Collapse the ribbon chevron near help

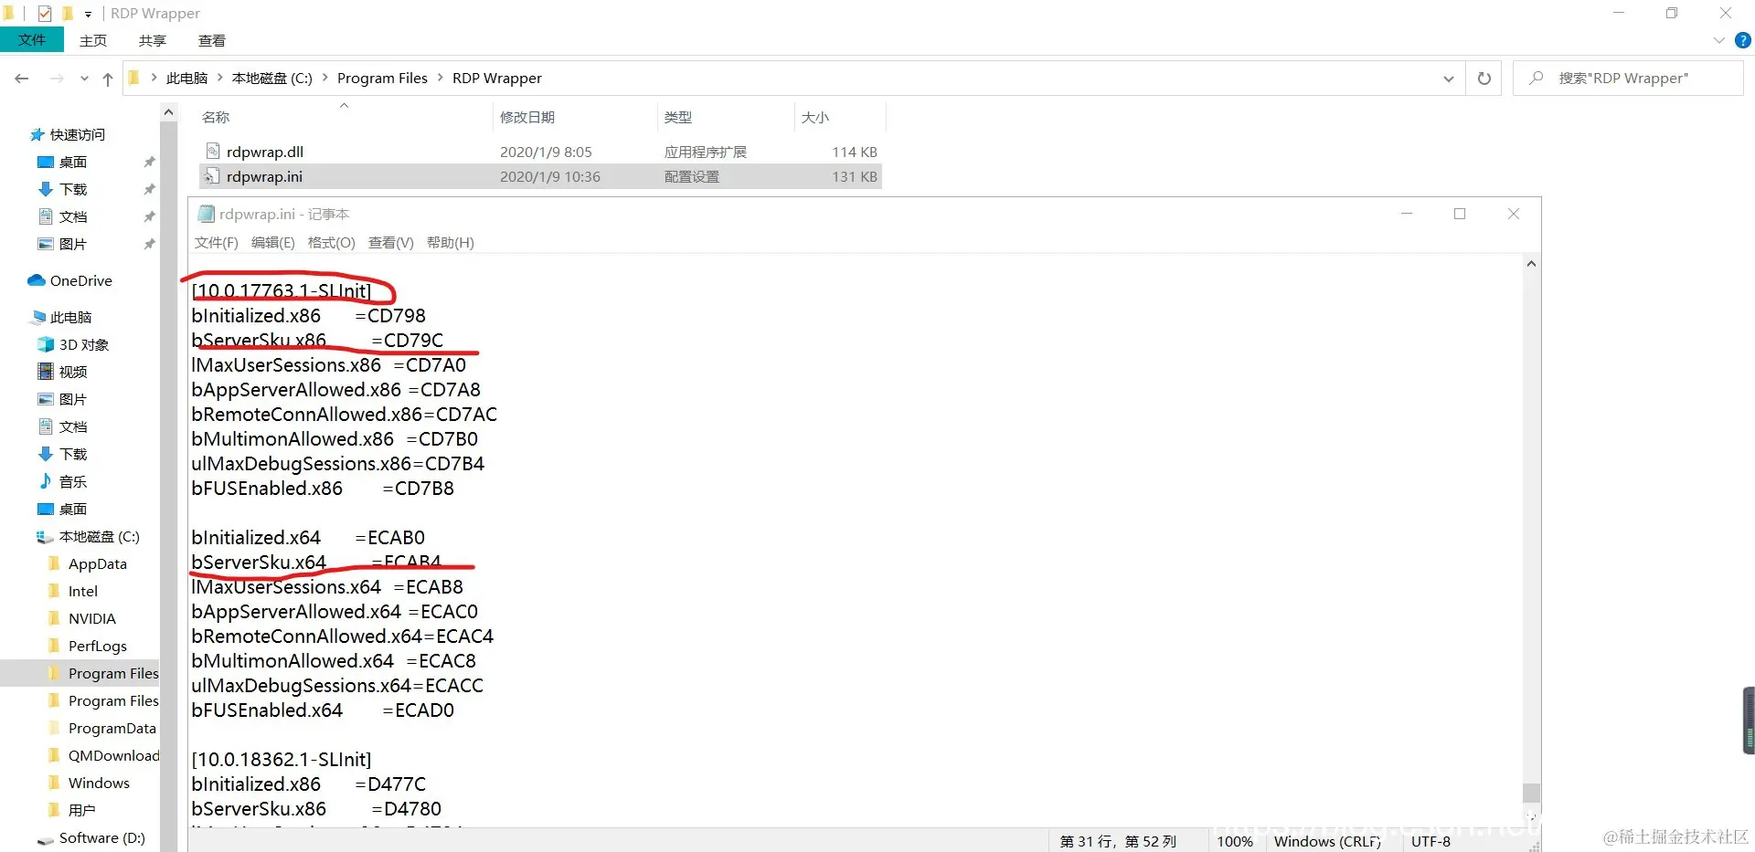tap(1719, 40)
